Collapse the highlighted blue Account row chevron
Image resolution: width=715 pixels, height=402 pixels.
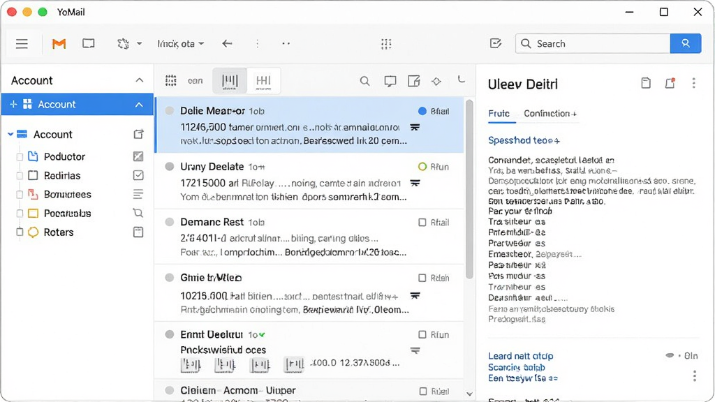click(139, 105)
